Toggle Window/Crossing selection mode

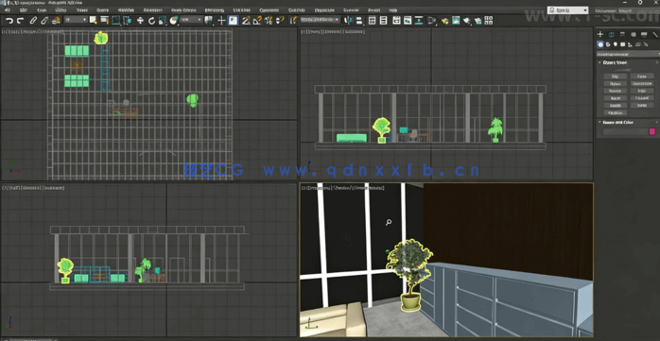pyautogui.click(x=127, y=20)
